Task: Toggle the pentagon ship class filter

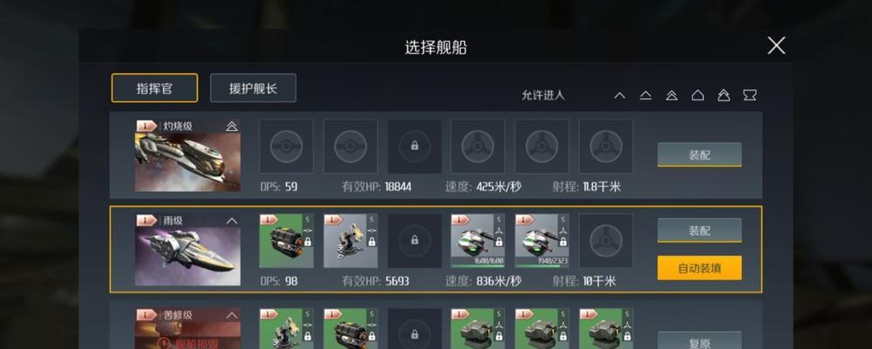Action: click(698, 96)
